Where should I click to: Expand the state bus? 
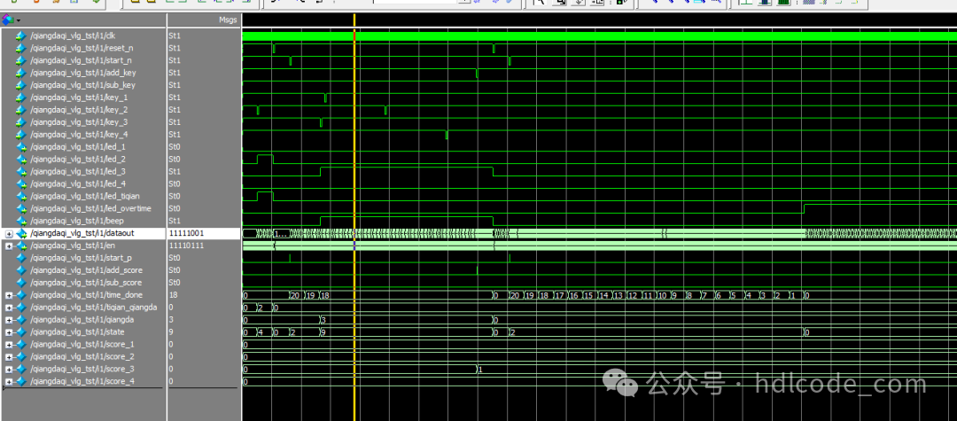[x=9, y=331]
